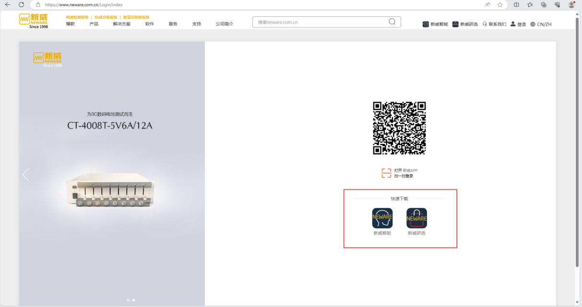Viewport: 582px width, 307px height.
Task: Open the 软件 menu
Action: pos(150,24)
